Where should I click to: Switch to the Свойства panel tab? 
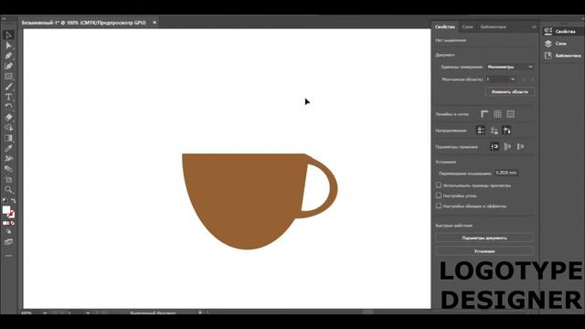click(445, 27)
